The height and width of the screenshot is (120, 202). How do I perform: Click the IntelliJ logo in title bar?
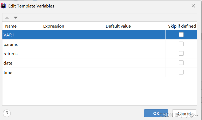(3, 6)
